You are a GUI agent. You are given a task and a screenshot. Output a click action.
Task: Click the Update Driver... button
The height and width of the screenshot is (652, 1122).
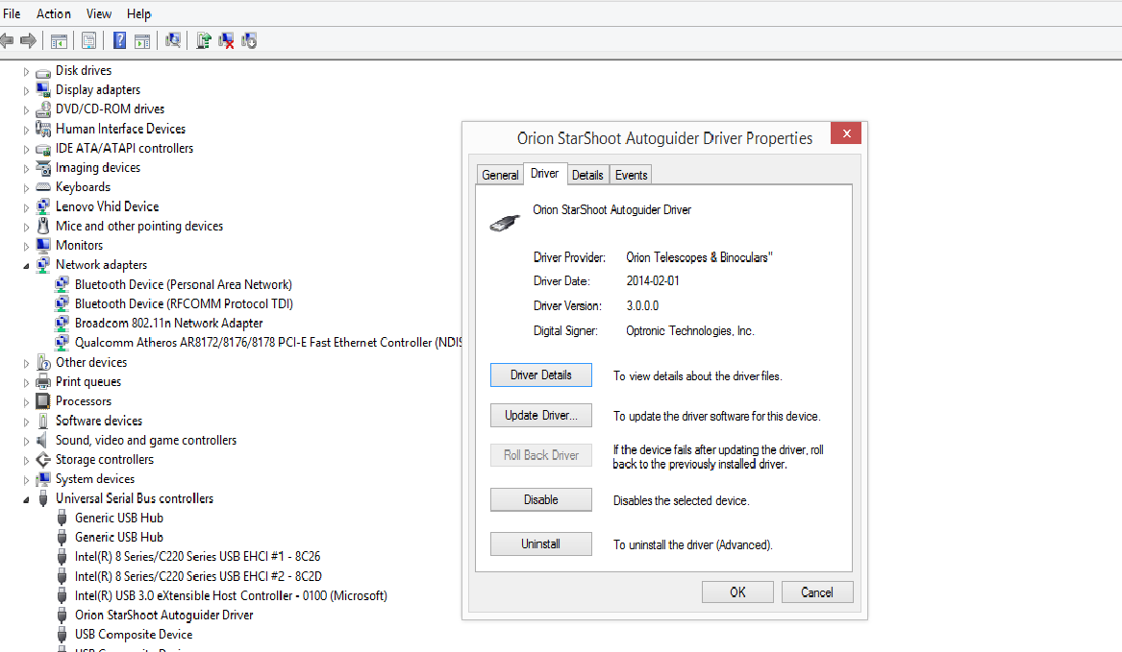pos(541,416)
